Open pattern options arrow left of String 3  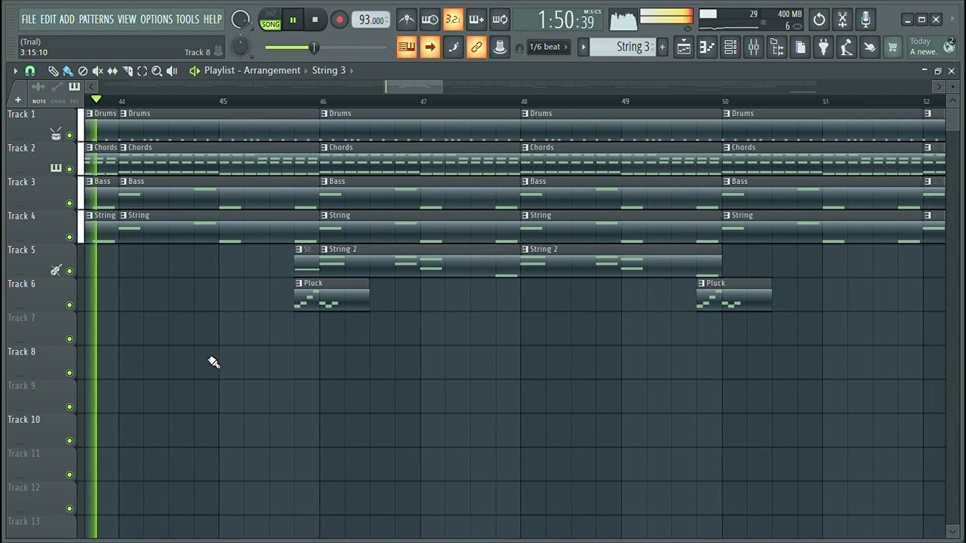coord(583,47)
